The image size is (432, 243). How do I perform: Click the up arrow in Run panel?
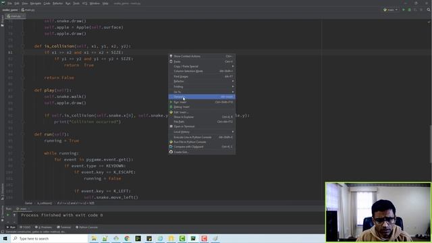point(14,215)
